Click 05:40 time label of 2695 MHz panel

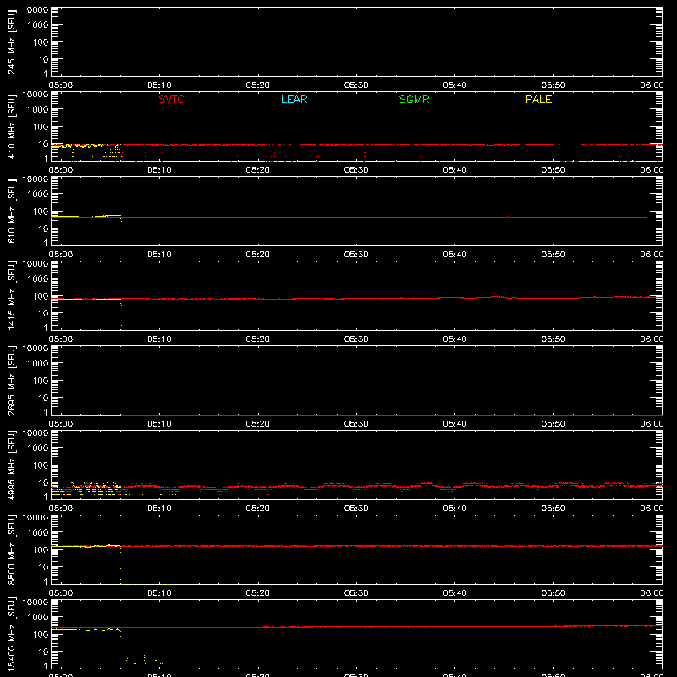point(454,424)
